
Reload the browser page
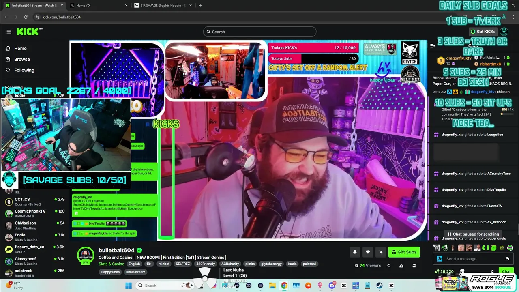pos(26,17)
